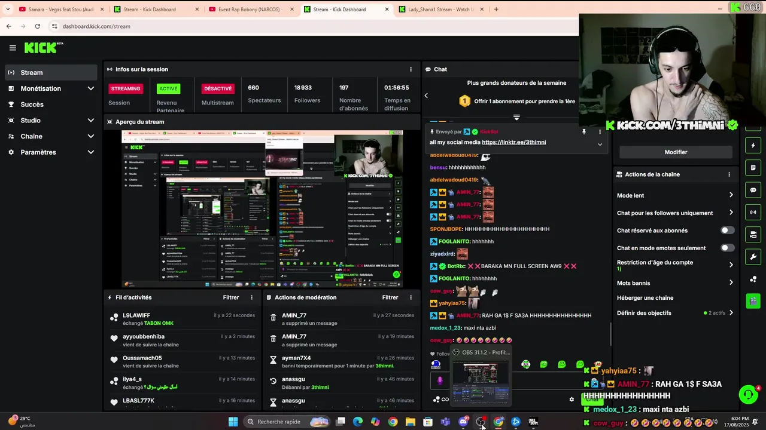Click L9LAWIFF in the activity feed
The width and height of the screenshot is (766, 430).
coord(136,315)
